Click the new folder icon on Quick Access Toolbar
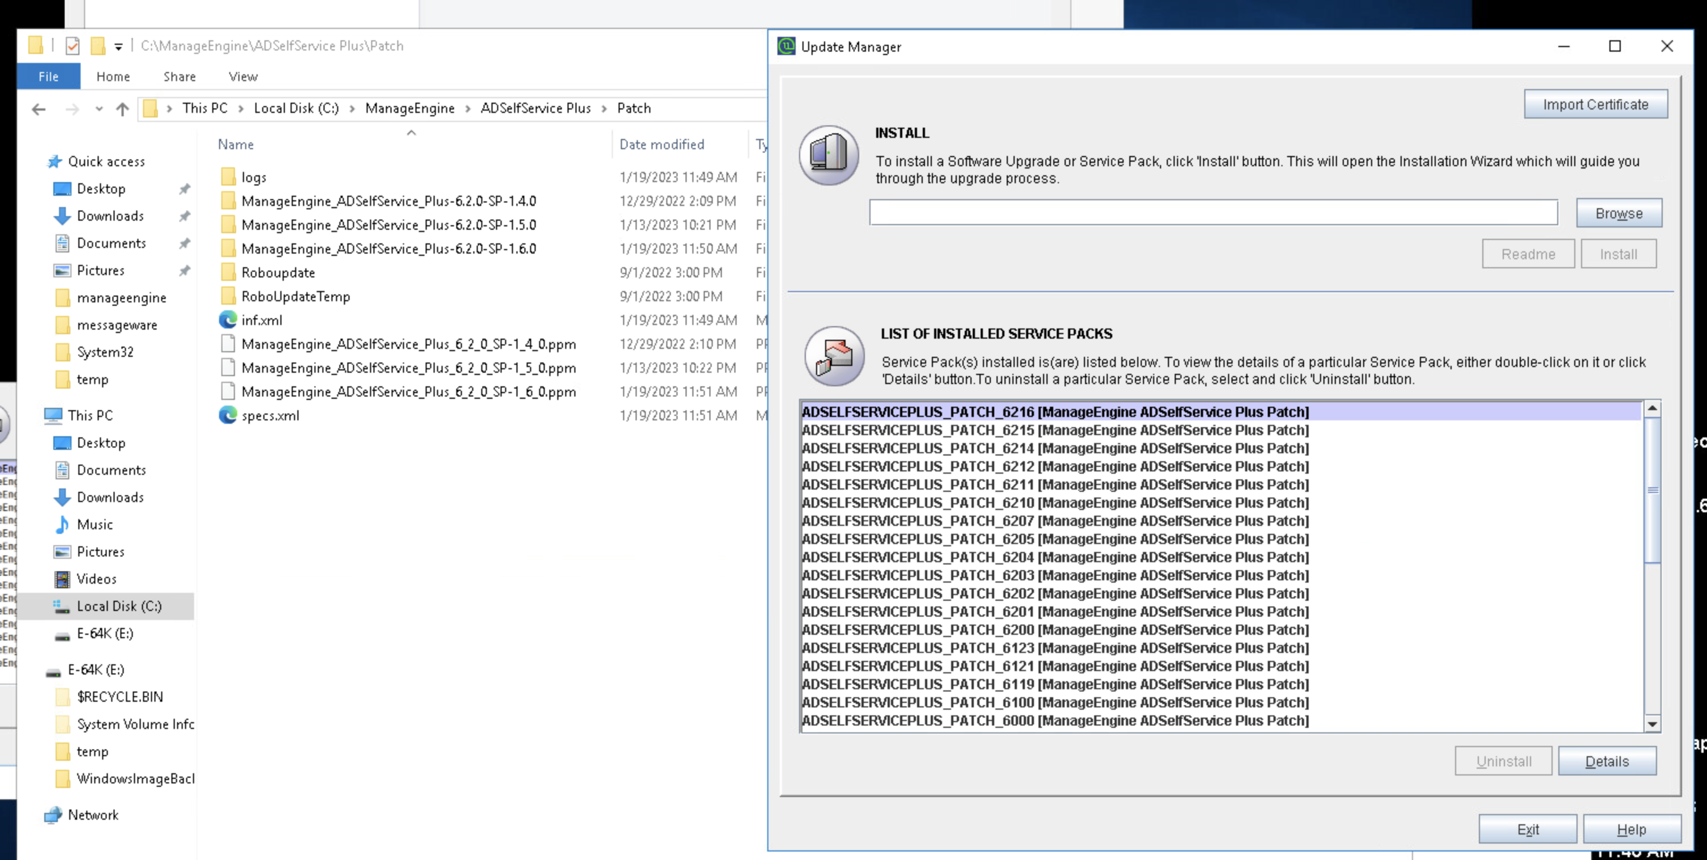This screenshot has height=860, width=1707. (x=98, y=45)
